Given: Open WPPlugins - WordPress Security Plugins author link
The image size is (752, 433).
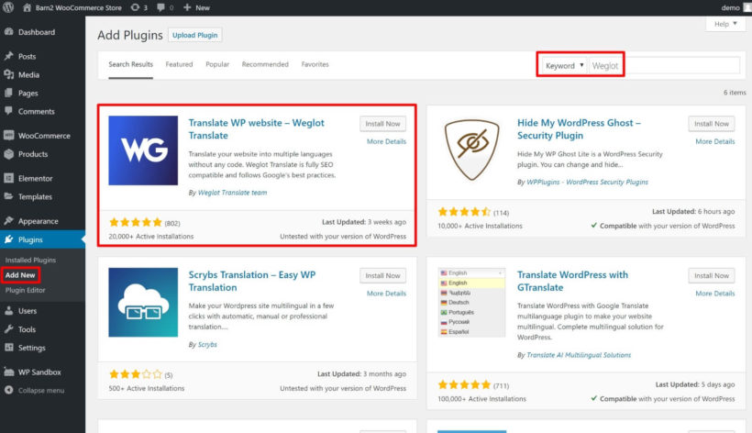Looking at the screenshot, I should (588, 182).
